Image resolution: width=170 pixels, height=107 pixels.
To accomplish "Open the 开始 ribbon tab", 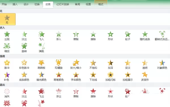I will click(4, 4).
